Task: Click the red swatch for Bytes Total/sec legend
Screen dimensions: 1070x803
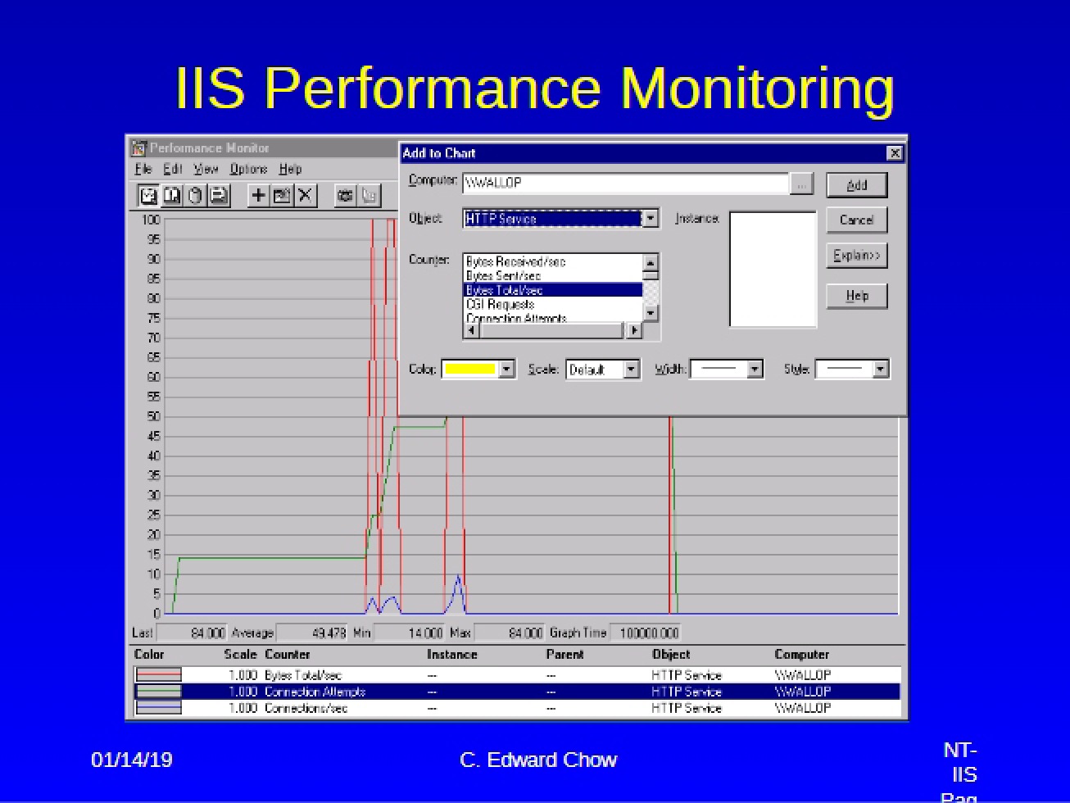Action: click(158, 675)
